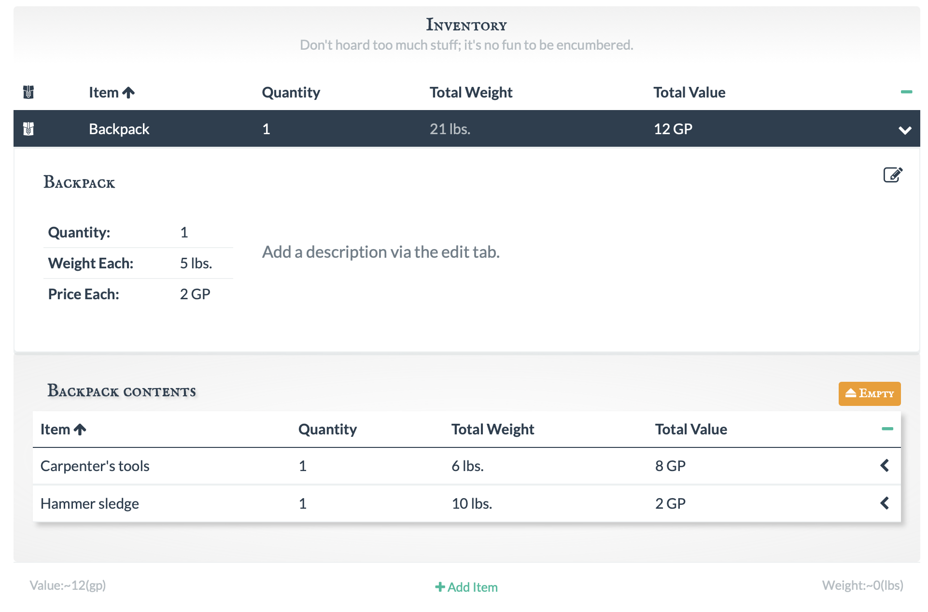Click the inventory container icon in header

click(28, 92)
